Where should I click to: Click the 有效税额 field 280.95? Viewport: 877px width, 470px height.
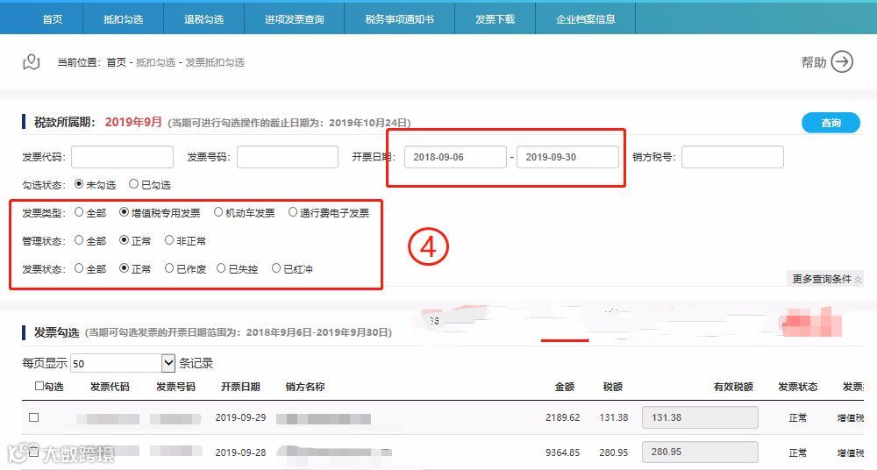tap(700, 452)
